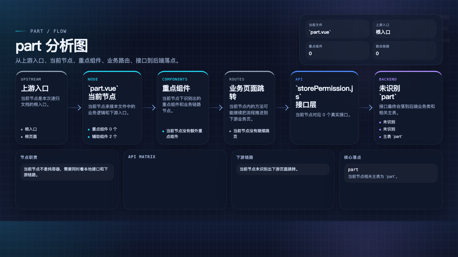
Task: Click the '当前节点未识别出下游页面跳转' note
Action: (x=283, y=169)
